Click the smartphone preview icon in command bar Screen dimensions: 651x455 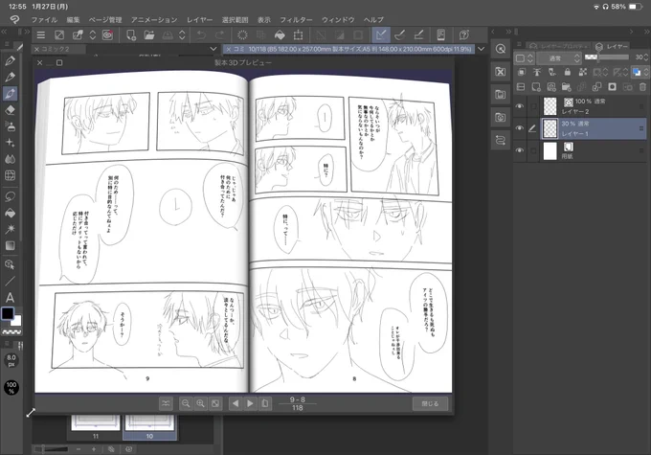(441, 35)
